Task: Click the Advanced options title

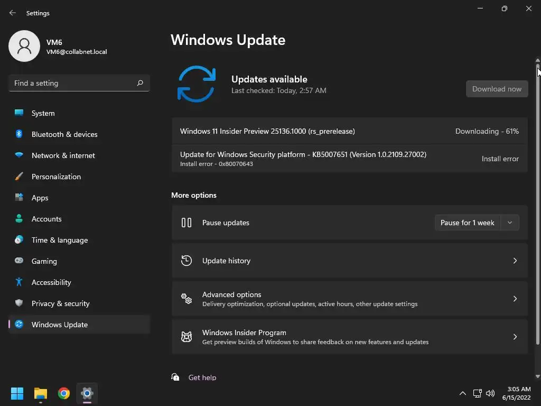Action: (231, 294)
